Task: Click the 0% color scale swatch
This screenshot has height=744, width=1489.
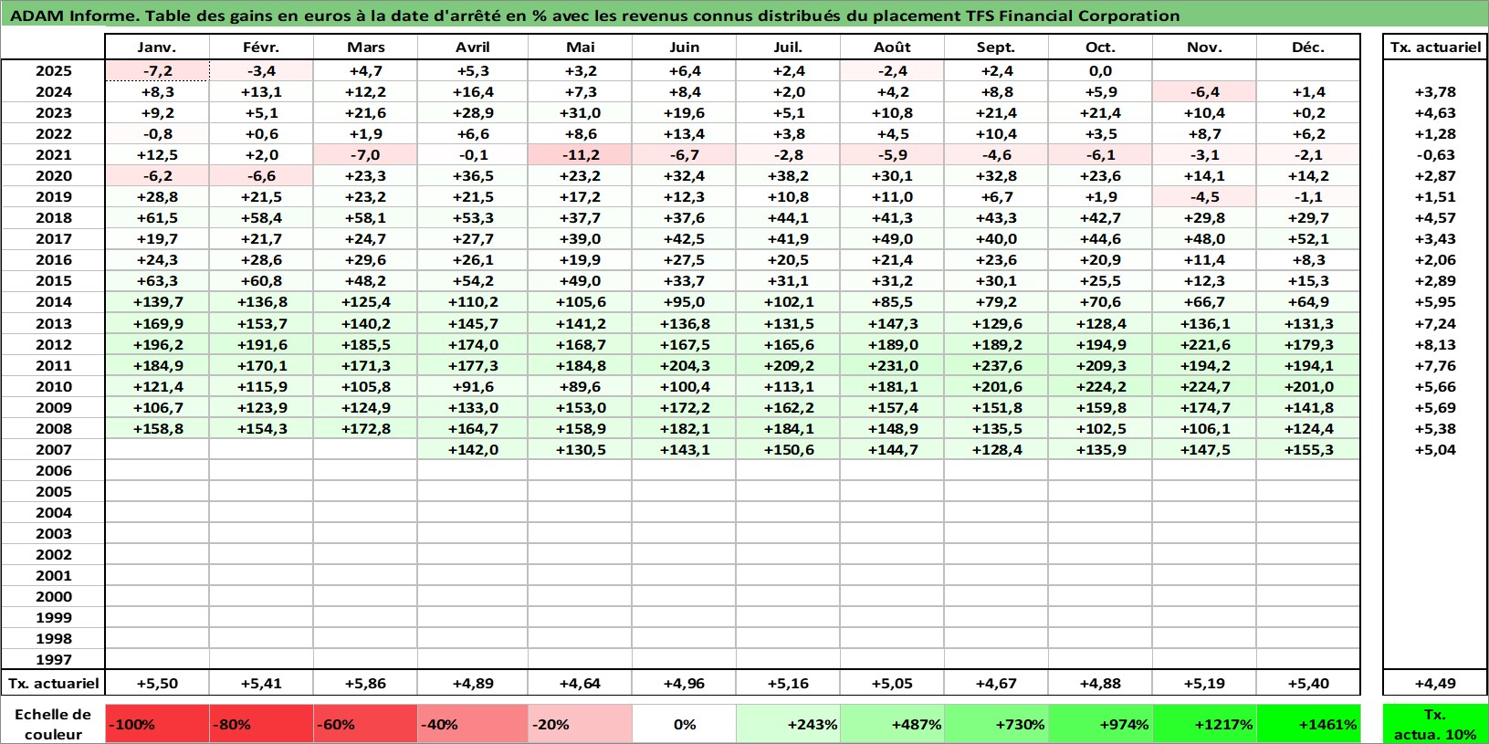Action: pos(684,723)
